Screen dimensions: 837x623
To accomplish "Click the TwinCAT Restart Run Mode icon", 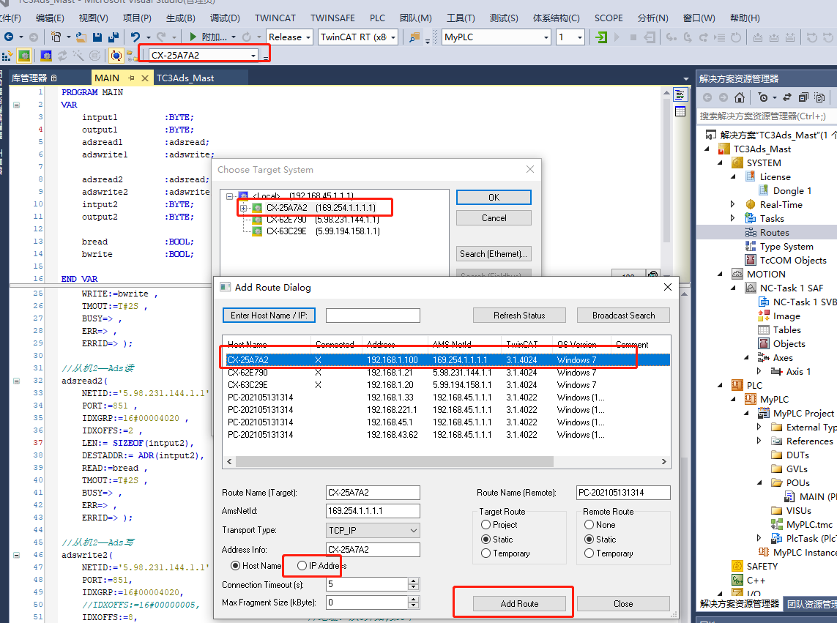I will pyautogui.click(x=24, y=56).
